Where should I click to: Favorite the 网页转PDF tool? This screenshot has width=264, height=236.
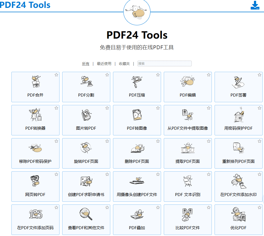pos(56,175)
